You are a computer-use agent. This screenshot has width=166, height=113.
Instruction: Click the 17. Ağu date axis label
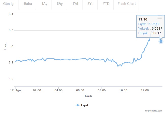click(x=15, y=90)
